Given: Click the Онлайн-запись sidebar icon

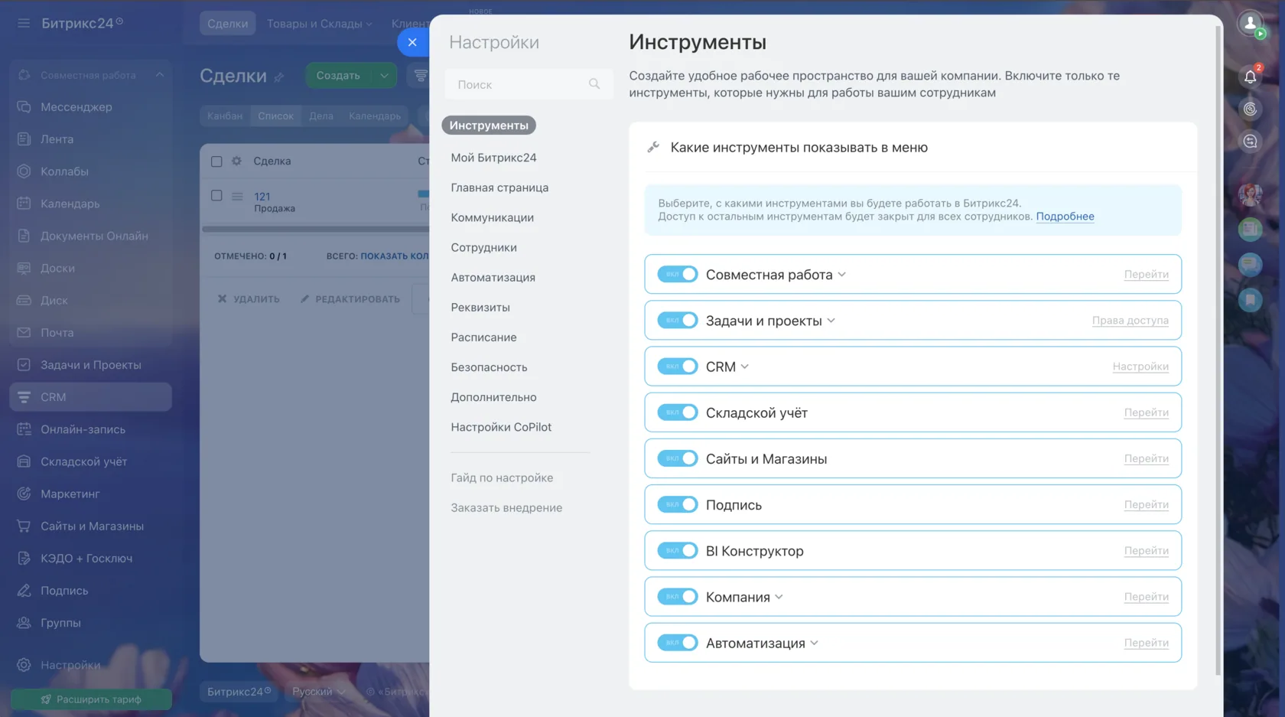Looking at the screenshot, I should (24, 429).
